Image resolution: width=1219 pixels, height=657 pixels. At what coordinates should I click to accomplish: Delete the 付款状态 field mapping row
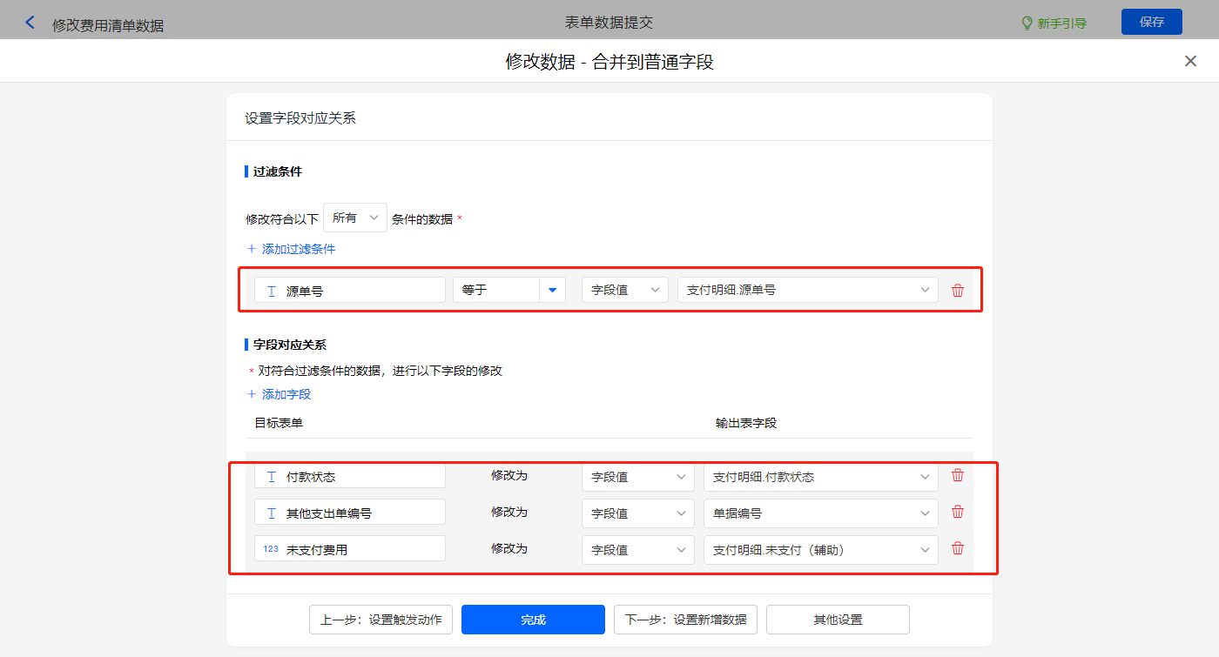(x=958, y=475)
